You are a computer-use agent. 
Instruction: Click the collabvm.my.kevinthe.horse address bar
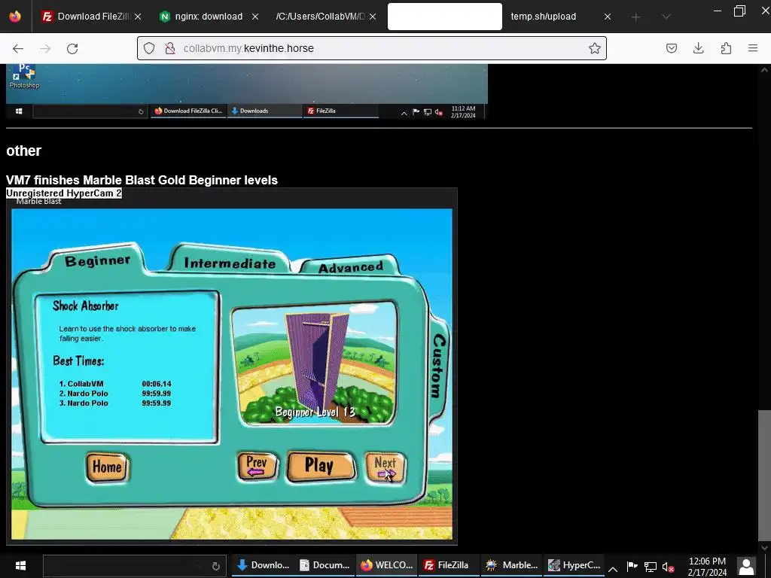373,48
